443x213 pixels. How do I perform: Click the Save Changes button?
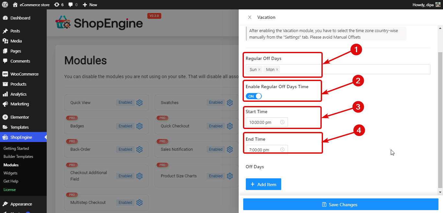[x=340, y=204]
